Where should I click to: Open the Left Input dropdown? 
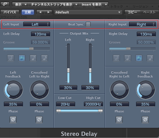[37, 24]
